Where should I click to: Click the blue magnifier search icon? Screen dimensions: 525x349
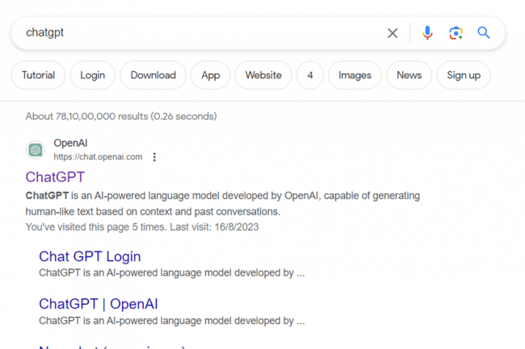[484, 33]
